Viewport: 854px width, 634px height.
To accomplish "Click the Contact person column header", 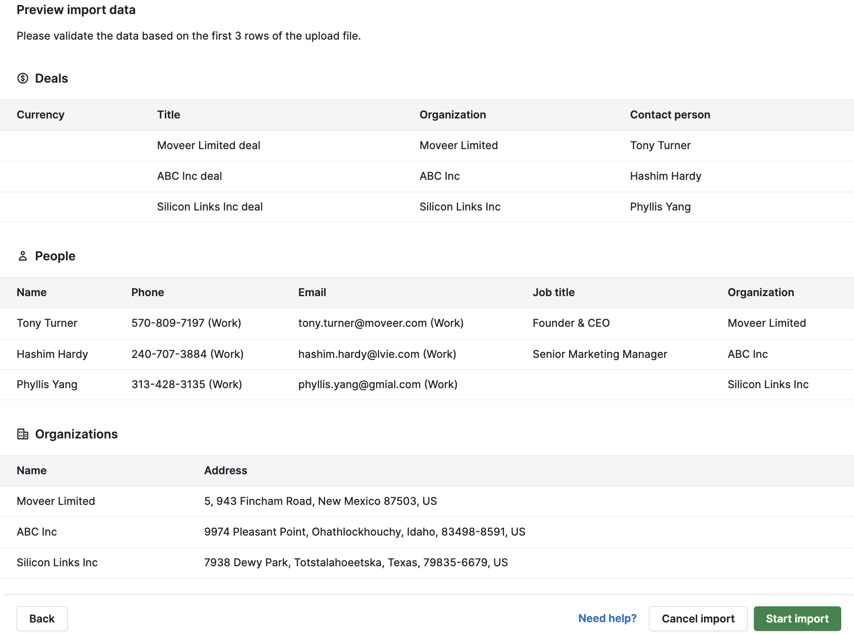I will 670,115.
